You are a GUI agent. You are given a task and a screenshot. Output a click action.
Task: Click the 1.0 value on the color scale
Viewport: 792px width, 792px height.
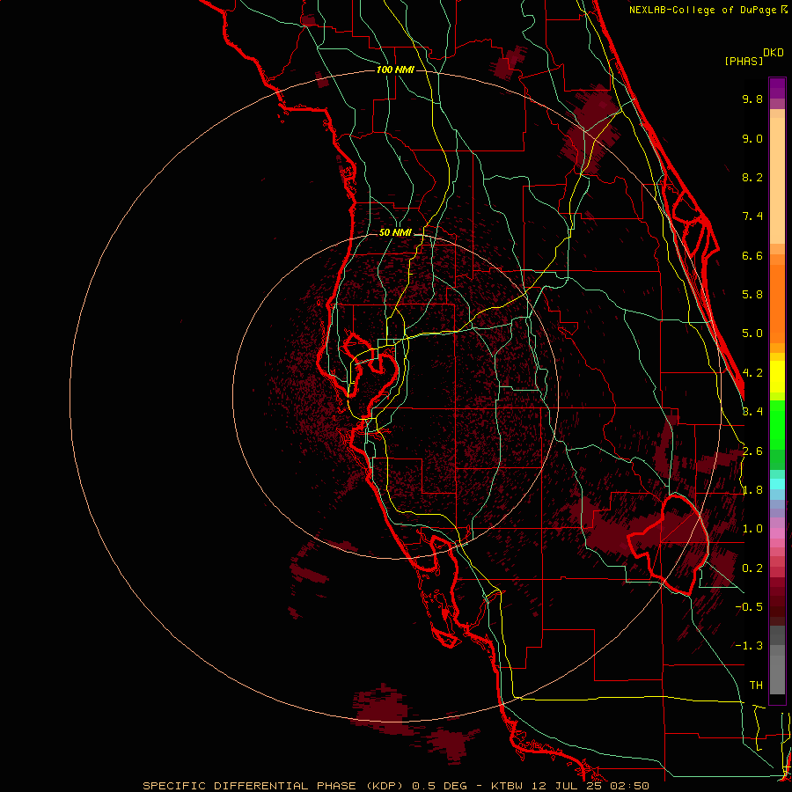point(752,529)
